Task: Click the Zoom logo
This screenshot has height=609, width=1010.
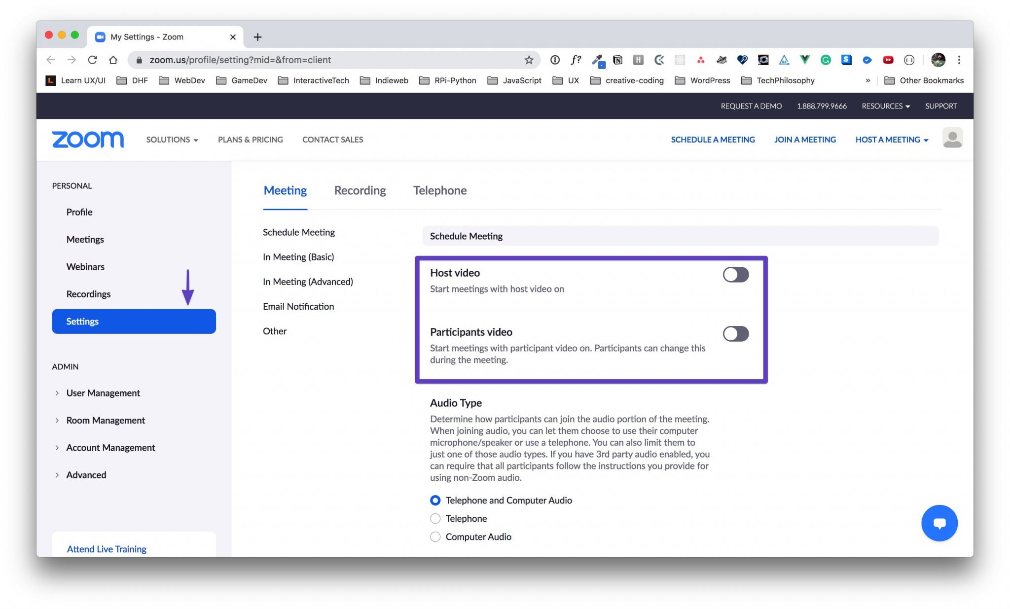Action: click(88, 140)
